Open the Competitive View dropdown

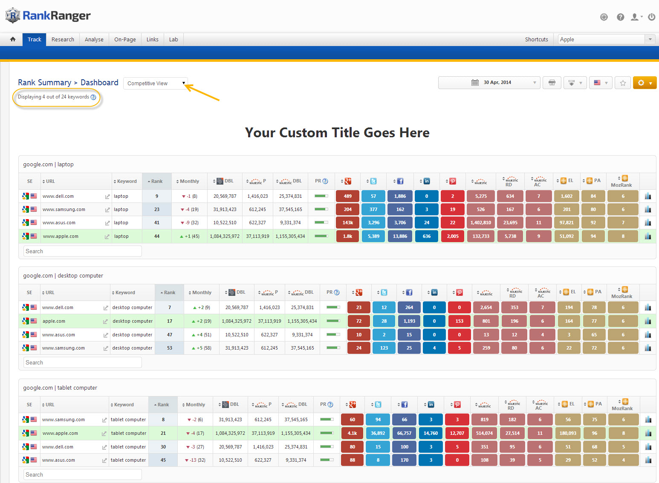point(156,83)
